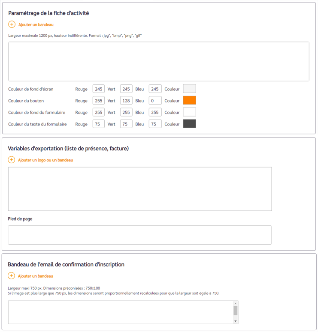This screenshot has height=332, width=318.
Task: Click 'Couleur de fond d'écran' label
Action: pos(31,89)
